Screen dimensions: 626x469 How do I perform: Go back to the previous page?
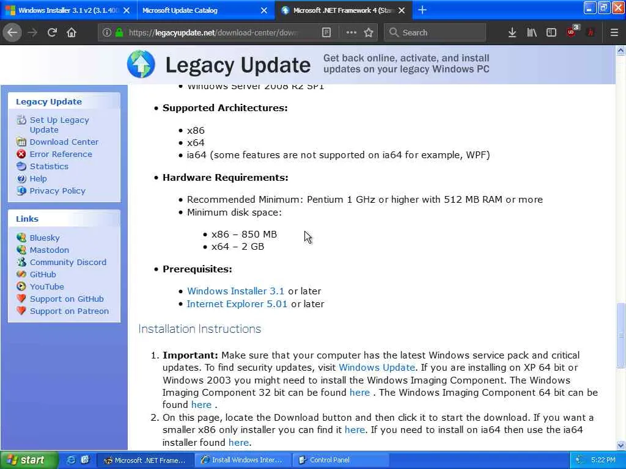click(12, 32)
